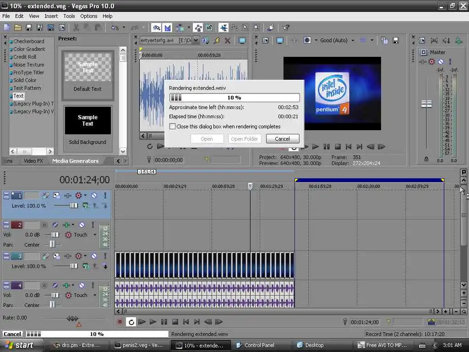469x352 pixels.
Task: Click Save Snapshot to File preview icon
Action: pyautogui.click(x=396, y=40)
